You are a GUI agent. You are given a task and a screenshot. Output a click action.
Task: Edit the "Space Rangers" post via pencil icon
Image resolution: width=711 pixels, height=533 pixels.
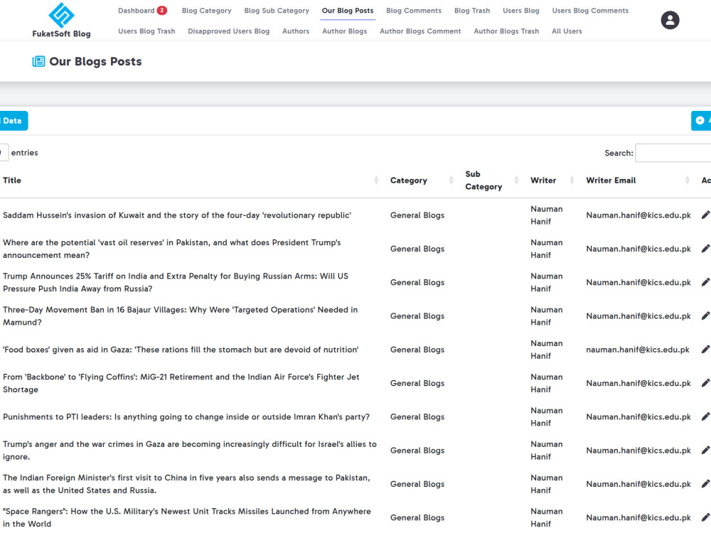[x=705, y=517]
